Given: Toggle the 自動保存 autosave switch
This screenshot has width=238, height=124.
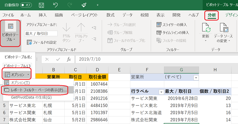Looking at the screenshot, I should (x=26, y=5).
